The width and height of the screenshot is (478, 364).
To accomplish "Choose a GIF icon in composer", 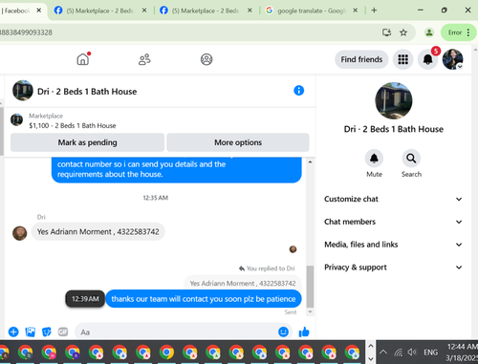I will click(x=63, y=332).
